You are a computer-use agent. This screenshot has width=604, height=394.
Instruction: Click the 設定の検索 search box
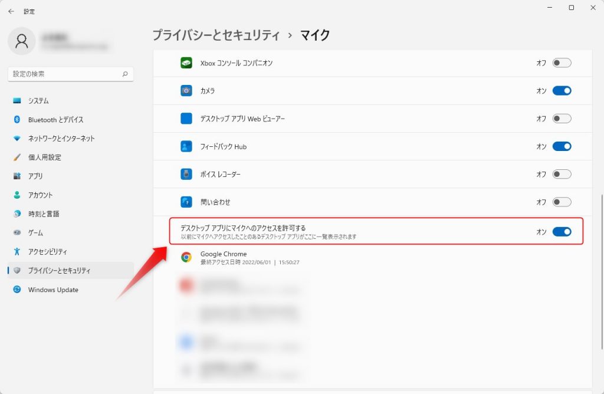click(x=71, y=74)
